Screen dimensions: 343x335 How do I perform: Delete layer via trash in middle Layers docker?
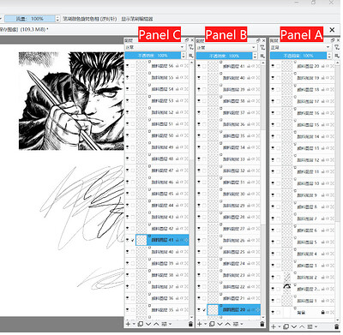coord(262,324)
